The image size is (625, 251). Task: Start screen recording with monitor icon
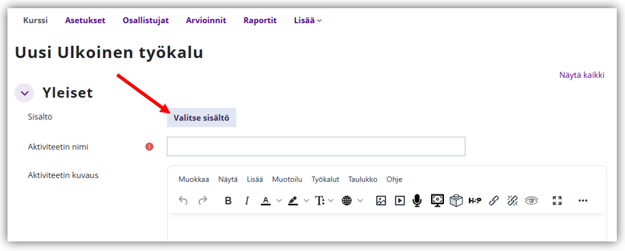[x=437, y=201]
